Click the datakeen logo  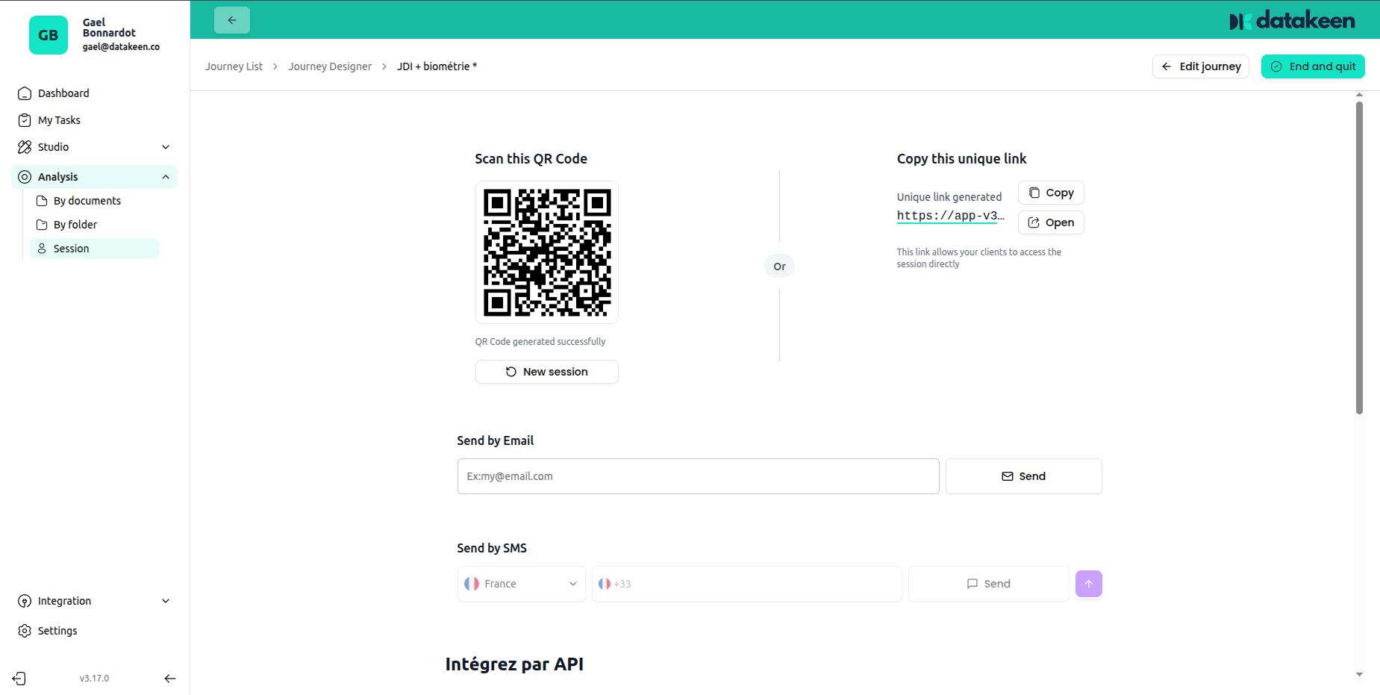[1293, 21]
